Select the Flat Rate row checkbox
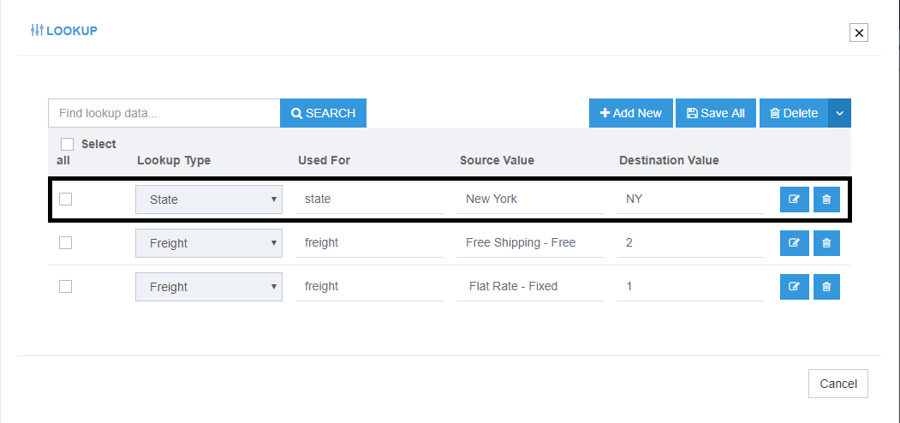Image resolution: width=900 pixels, height=423 pixels. click(65, 287)
